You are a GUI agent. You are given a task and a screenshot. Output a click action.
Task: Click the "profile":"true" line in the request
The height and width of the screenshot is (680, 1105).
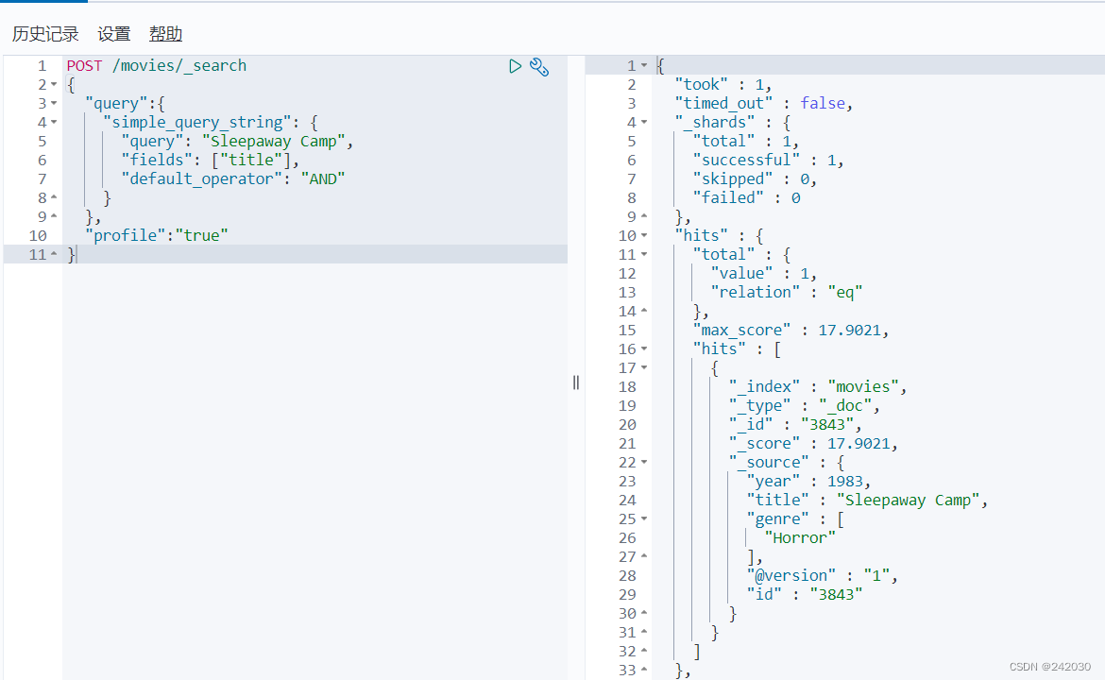(157, 236)
